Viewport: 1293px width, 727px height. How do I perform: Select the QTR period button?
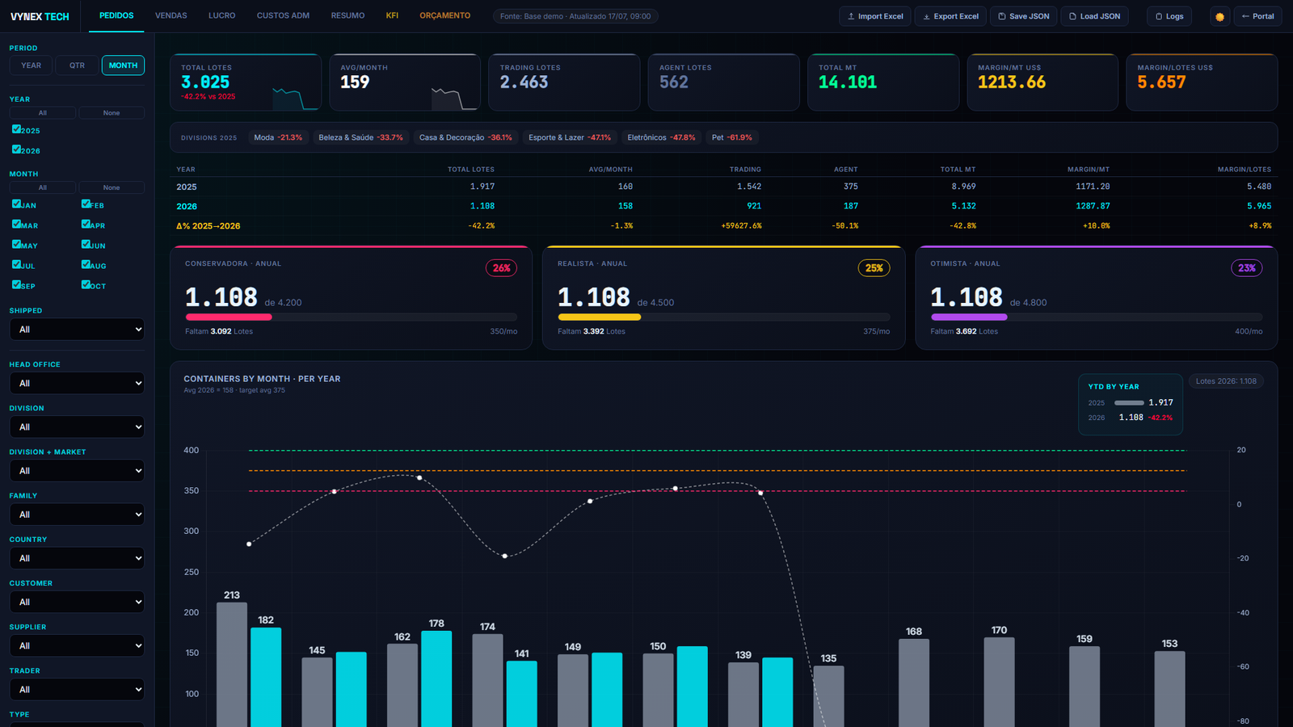coord(77,65)
